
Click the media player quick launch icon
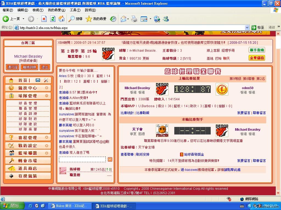[37, 206]
